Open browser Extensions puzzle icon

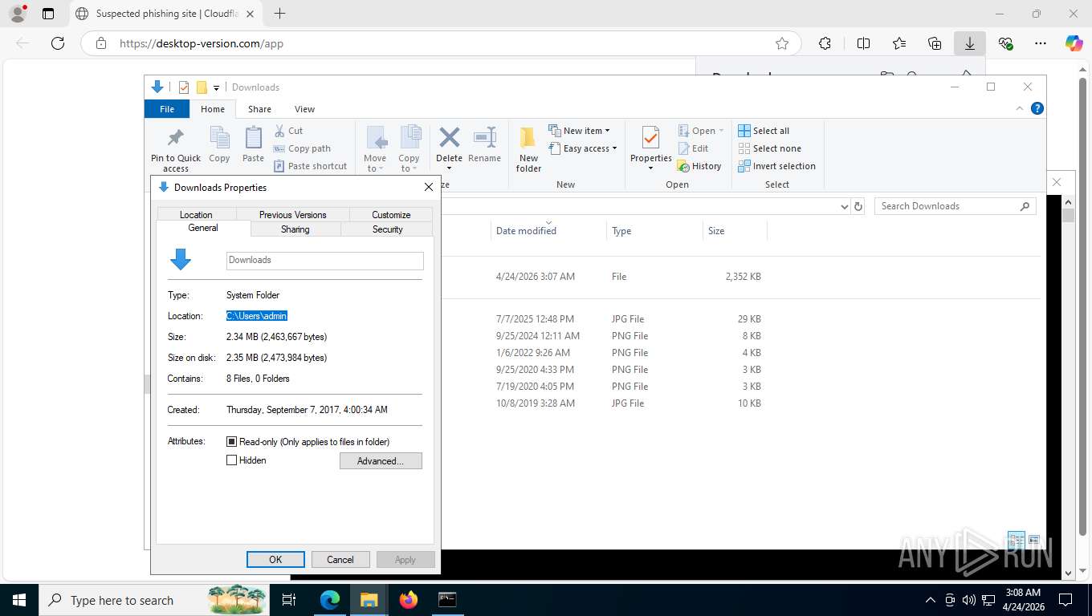click(825, 43)
